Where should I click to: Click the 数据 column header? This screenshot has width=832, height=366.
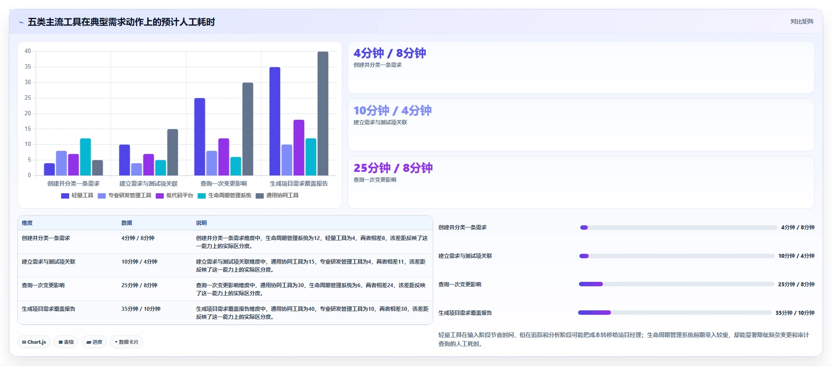pos(127,223)
